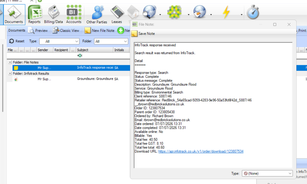307x184 pixels.
Task: Open InfoTrack download URL link
Action: [x=201, y=151]
